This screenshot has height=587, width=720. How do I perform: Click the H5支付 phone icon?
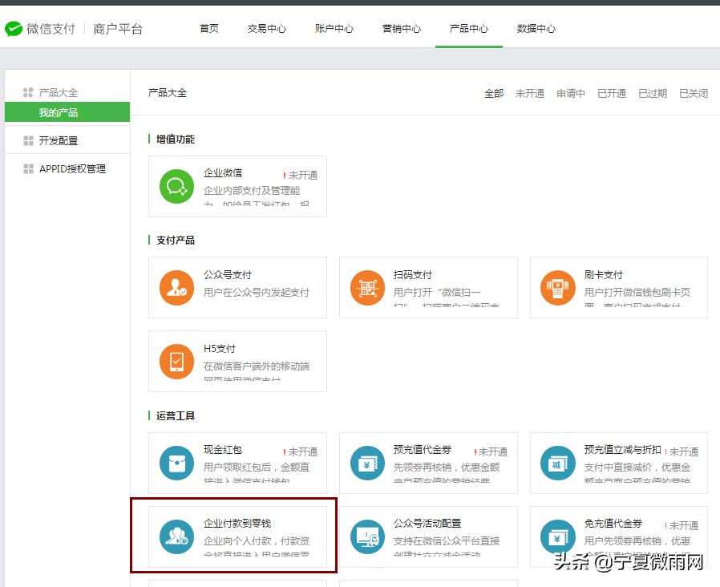point(176,361)
